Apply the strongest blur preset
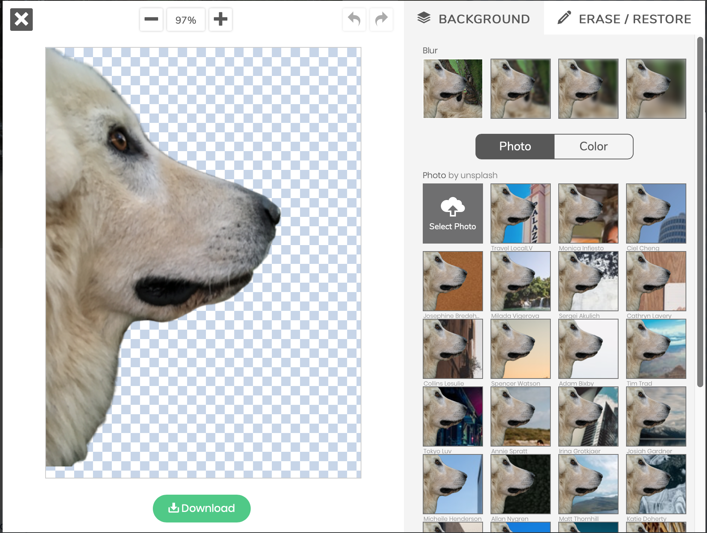 pyautogui.click(x=655, y=88)
